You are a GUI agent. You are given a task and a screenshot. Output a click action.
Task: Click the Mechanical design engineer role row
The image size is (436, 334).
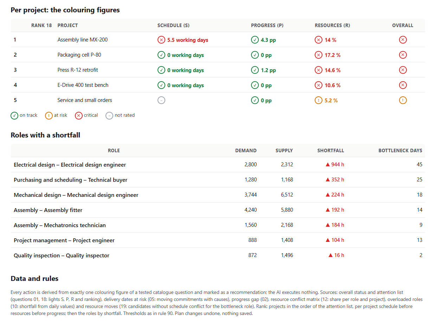click(x=218, y=195)
